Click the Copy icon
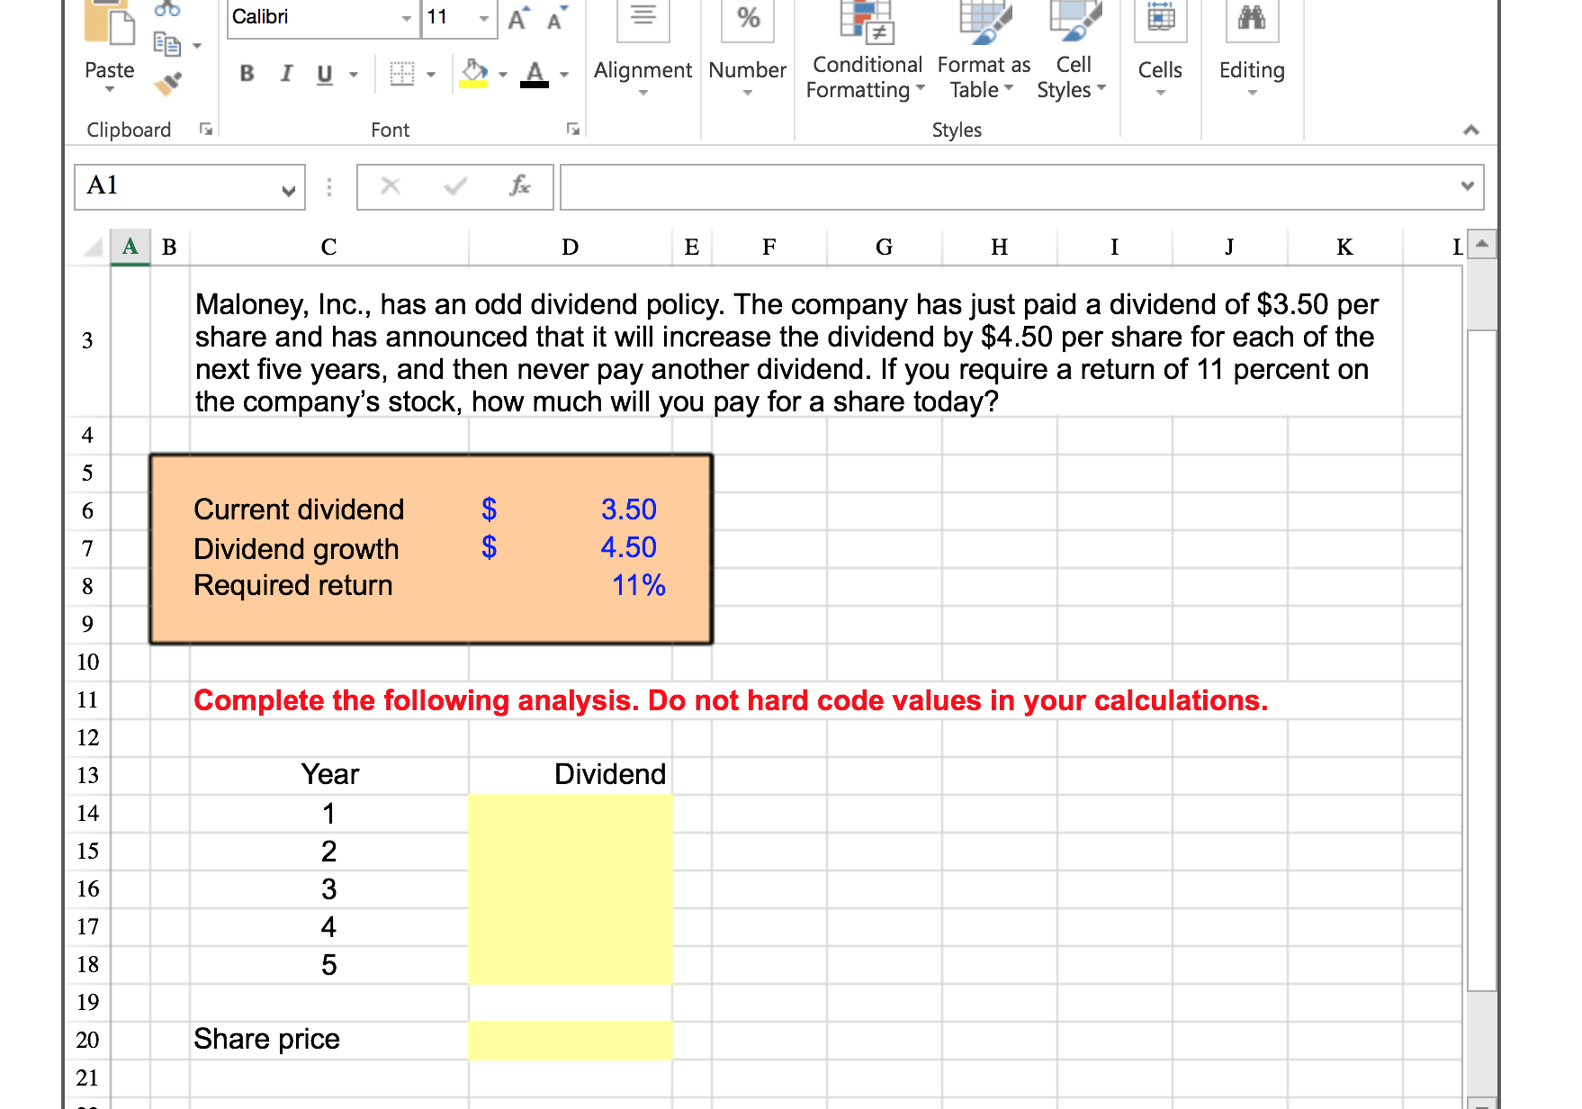The height and width of the screenshot is (1109, 1582). (166, 43)
